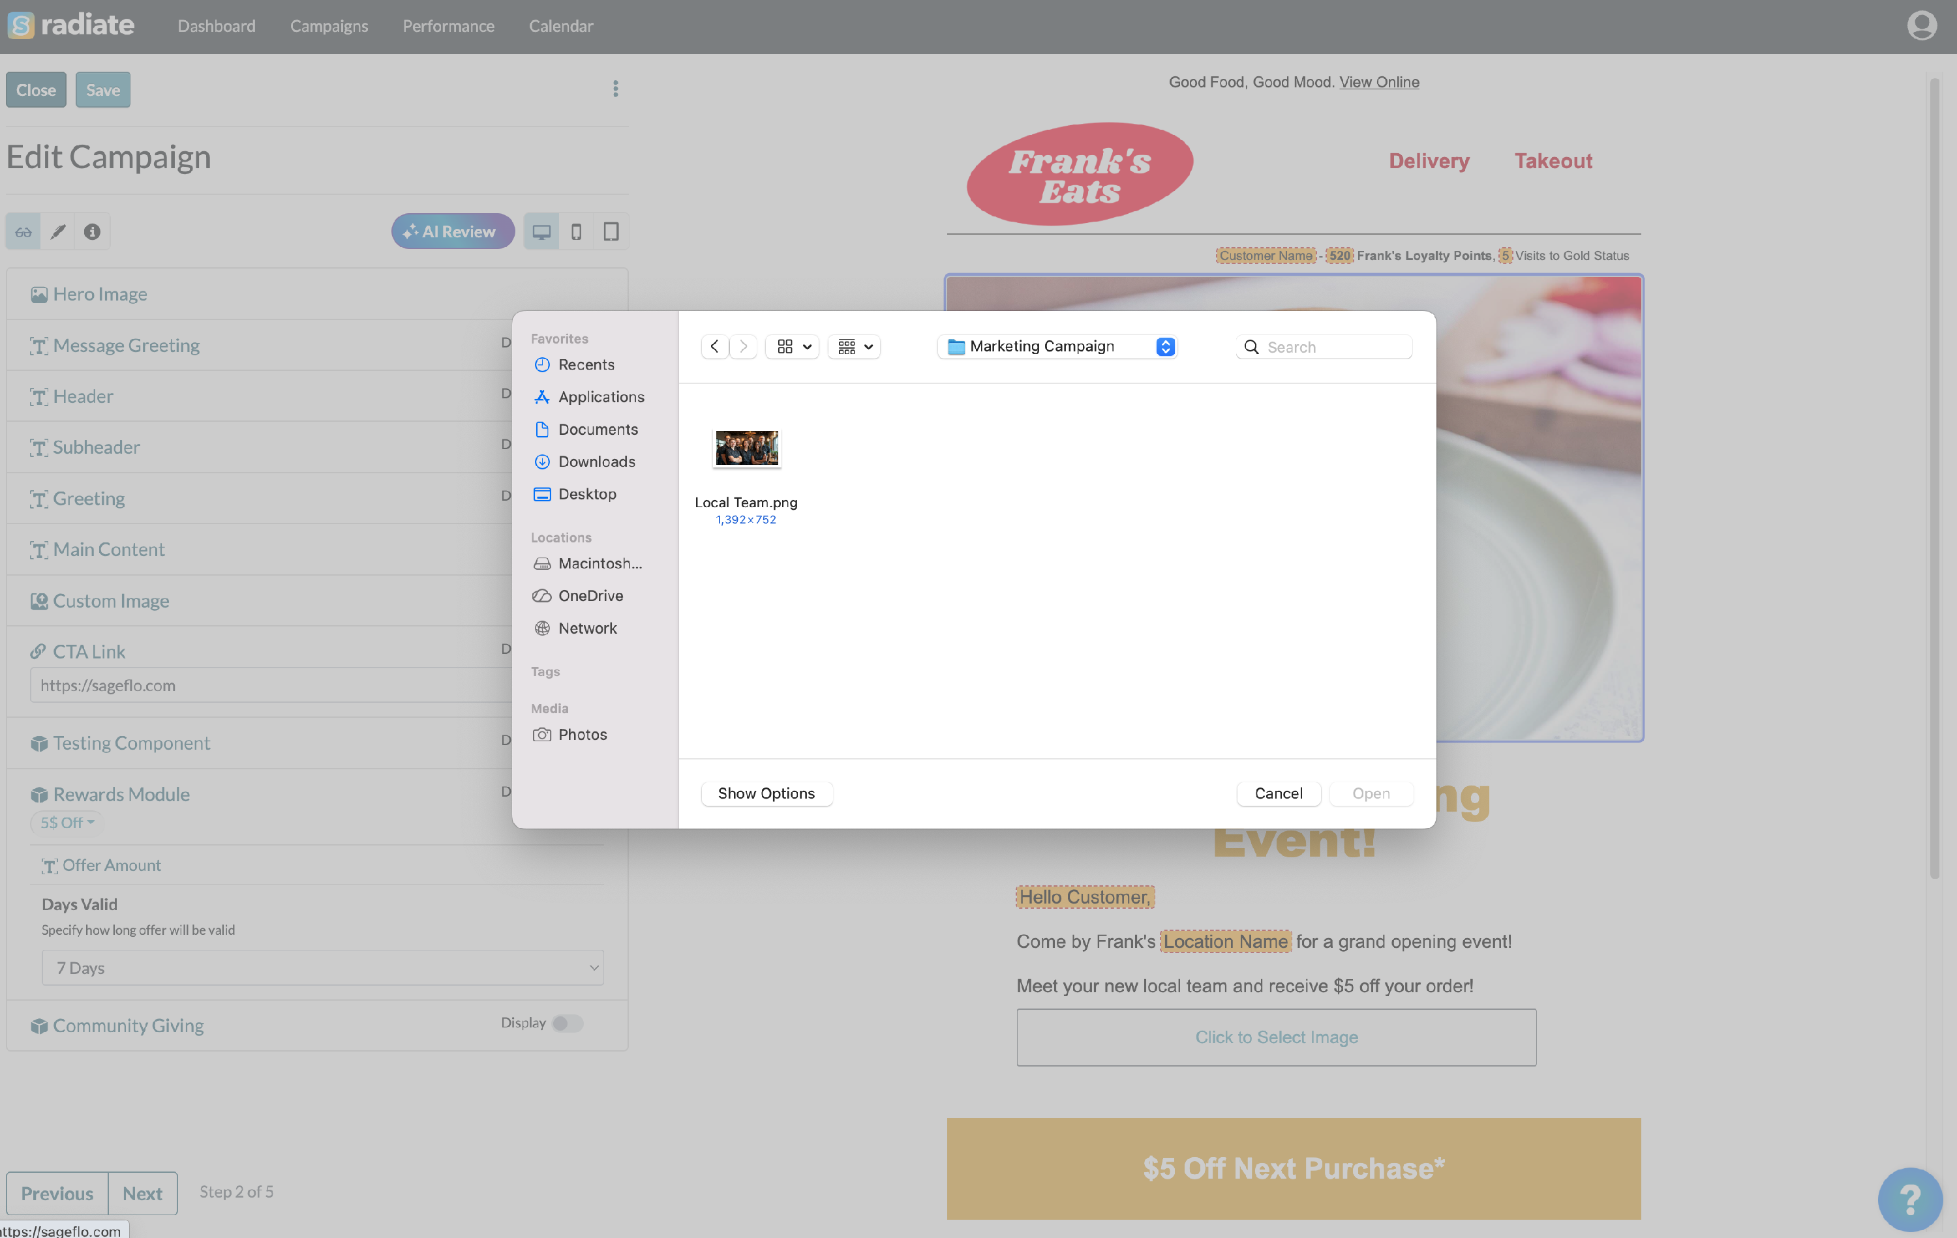Open the 5$ Off rewards dropdown
The height and width of the screenshot is (1238, 1957).
click(67, 822)
